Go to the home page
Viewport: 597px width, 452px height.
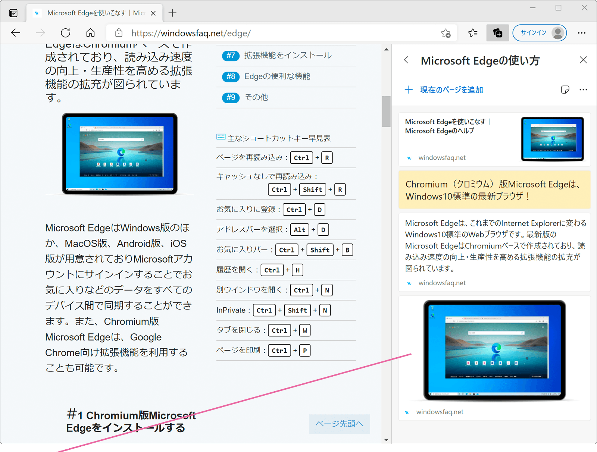click(90, 33)
